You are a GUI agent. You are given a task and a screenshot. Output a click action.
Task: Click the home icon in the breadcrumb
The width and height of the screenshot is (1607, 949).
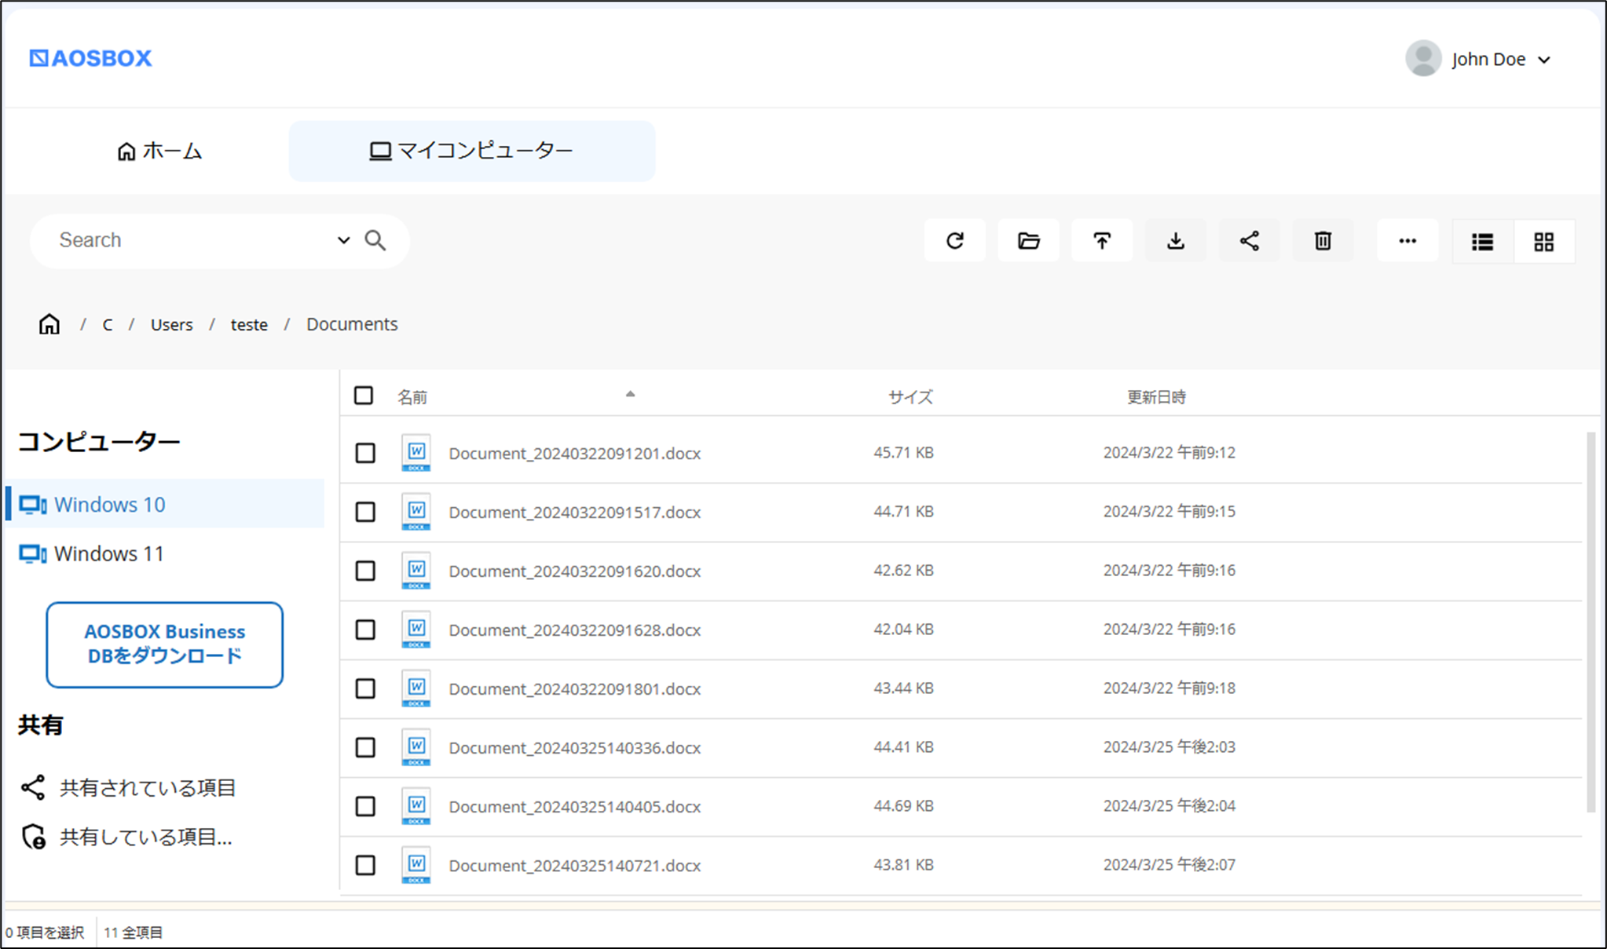coord(49,324)
